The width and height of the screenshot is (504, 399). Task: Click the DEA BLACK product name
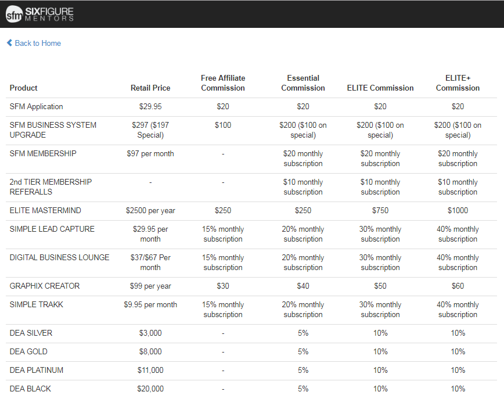point(30,389)
